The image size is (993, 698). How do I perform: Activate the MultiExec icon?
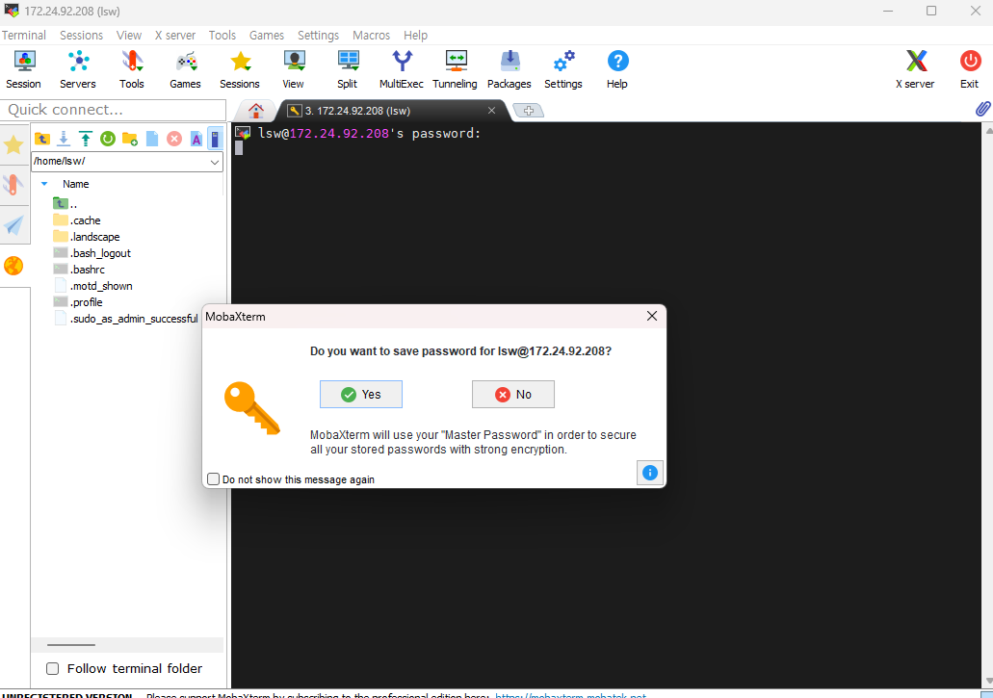(x=402, y=69)
